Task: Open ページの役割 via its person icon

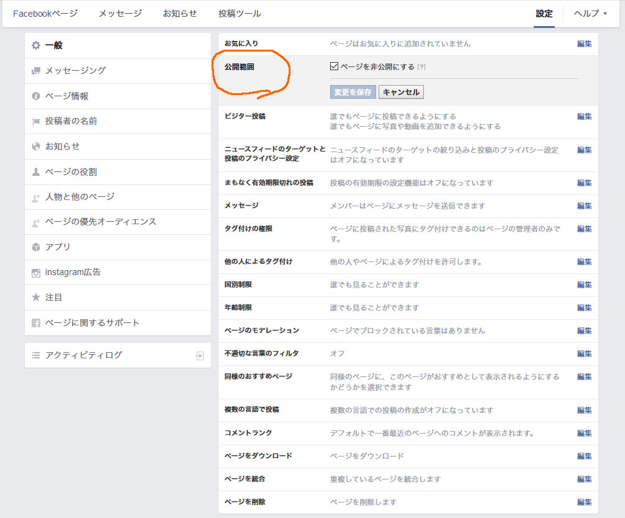Action: pos(36,171)
